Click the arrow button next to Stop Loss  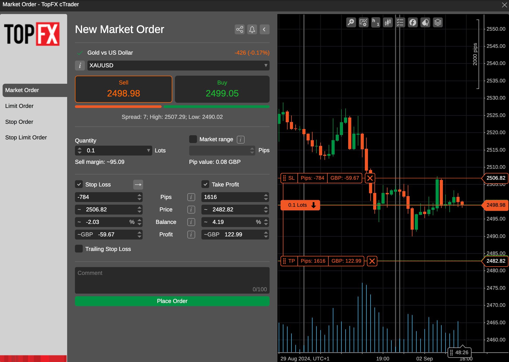point(138,185)
